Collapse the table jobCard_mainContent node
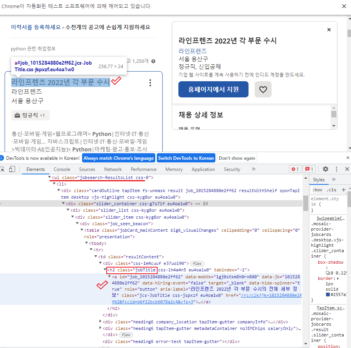Viewport: 351px width, 348px height. click(82, 230)
